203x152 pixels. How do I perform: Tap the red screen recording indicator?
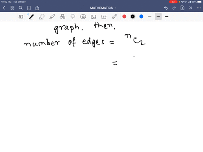click(173, 2)
